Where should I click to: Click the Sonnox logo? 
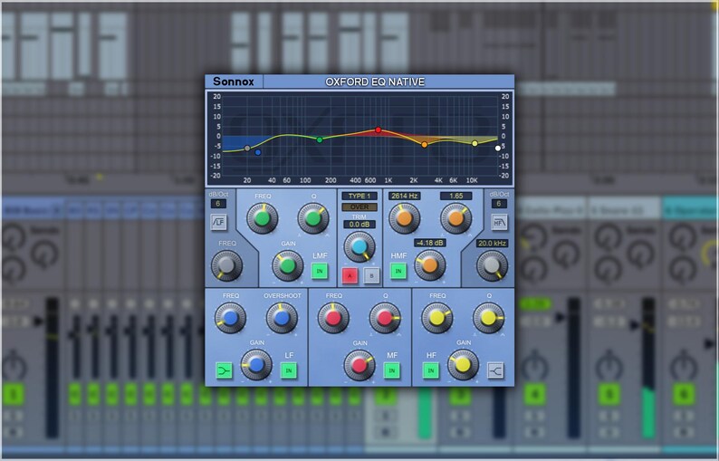click(x=234, y=82)
